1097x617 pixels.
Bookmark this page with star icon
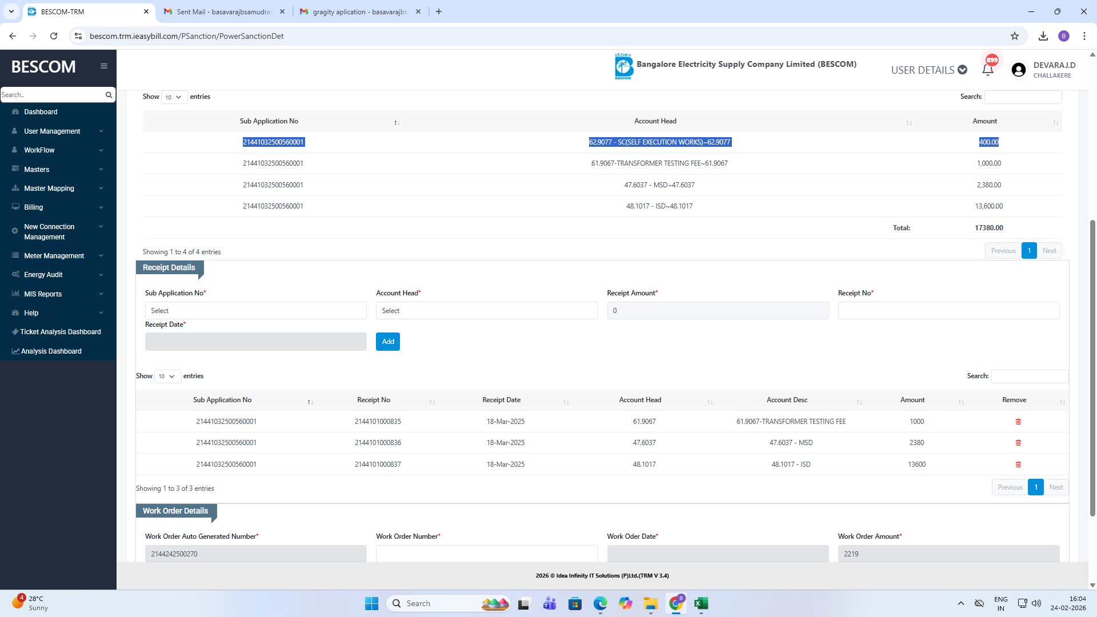click(x=1014, y=36)
